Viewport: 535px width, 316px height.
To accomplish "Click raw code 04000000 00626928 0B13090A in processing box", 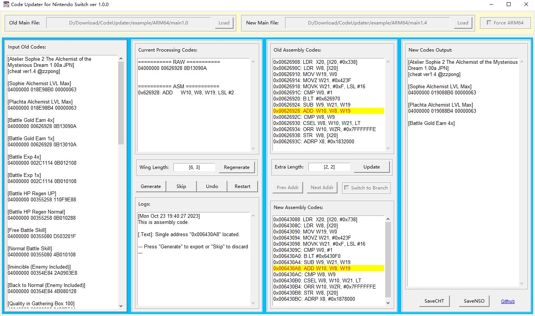I will (172, 68).
